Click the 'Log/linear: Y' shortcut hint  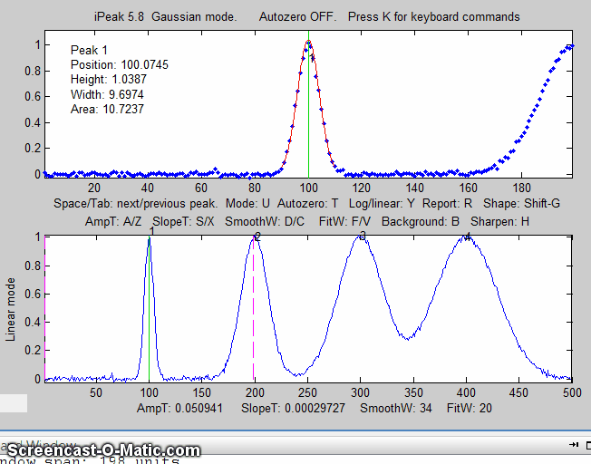[x=382, y=204]
